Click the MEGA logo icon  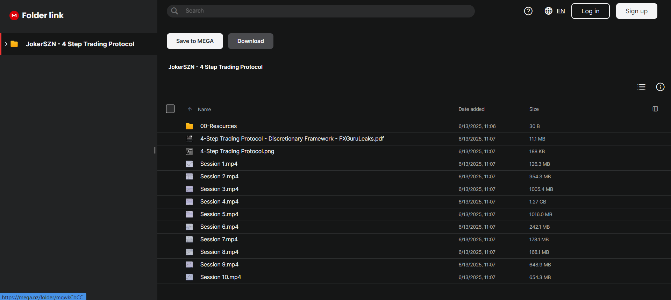coord(14,15)
